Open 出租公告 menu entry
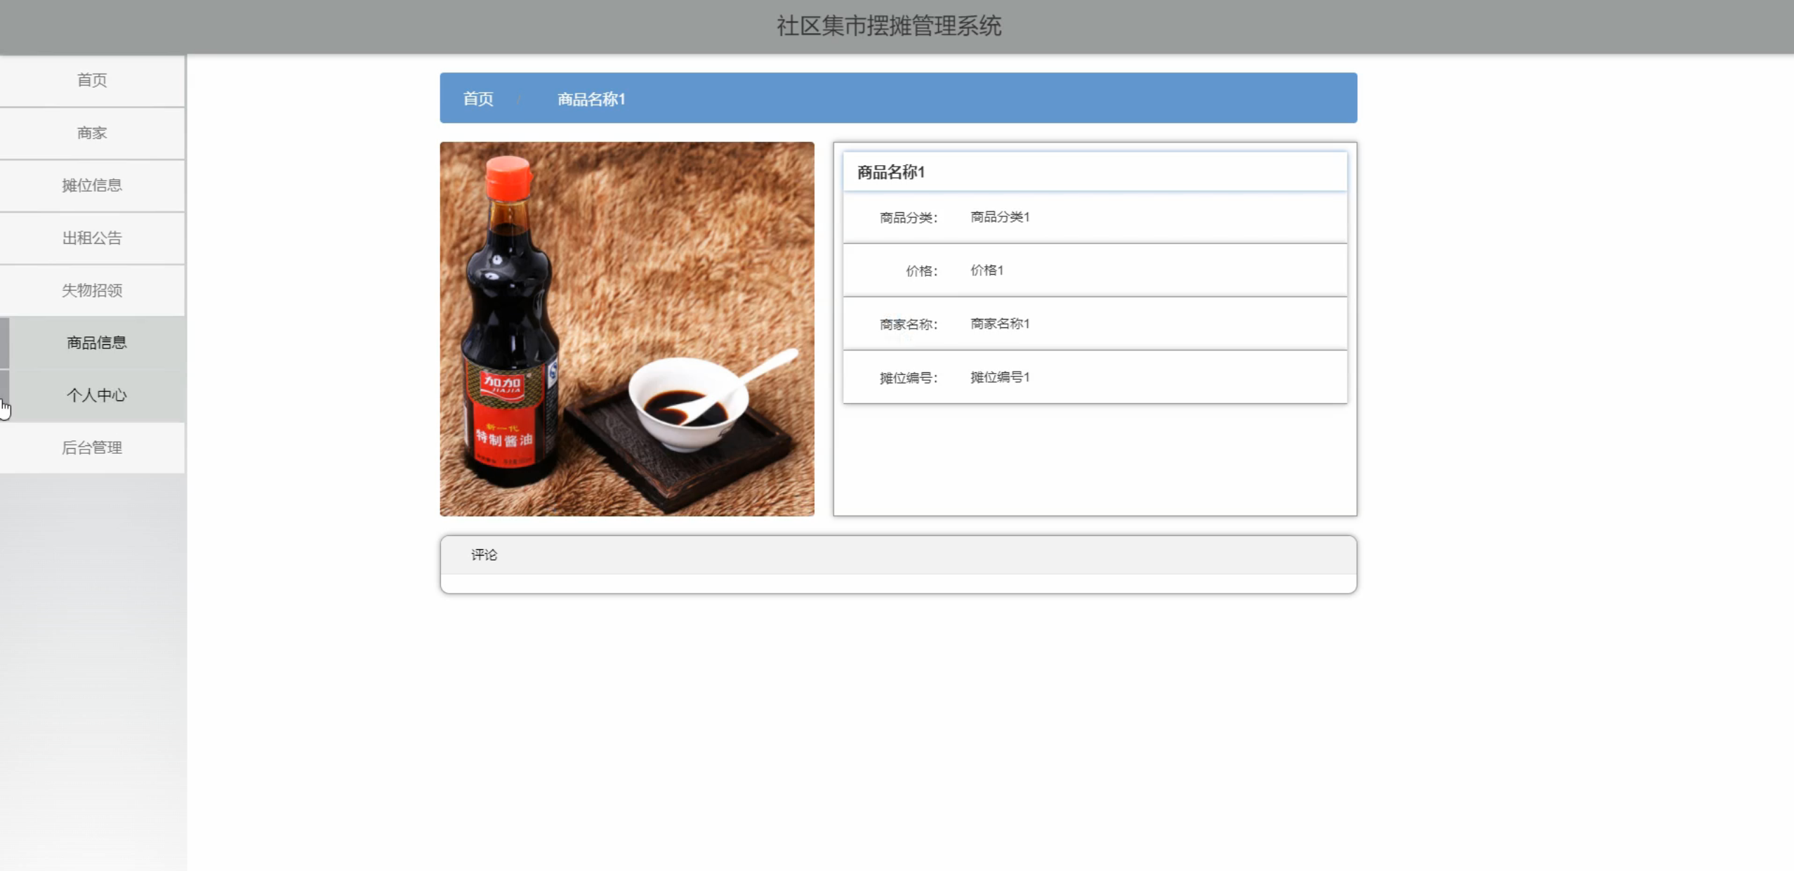The image size is (1794, 871). 92,238
